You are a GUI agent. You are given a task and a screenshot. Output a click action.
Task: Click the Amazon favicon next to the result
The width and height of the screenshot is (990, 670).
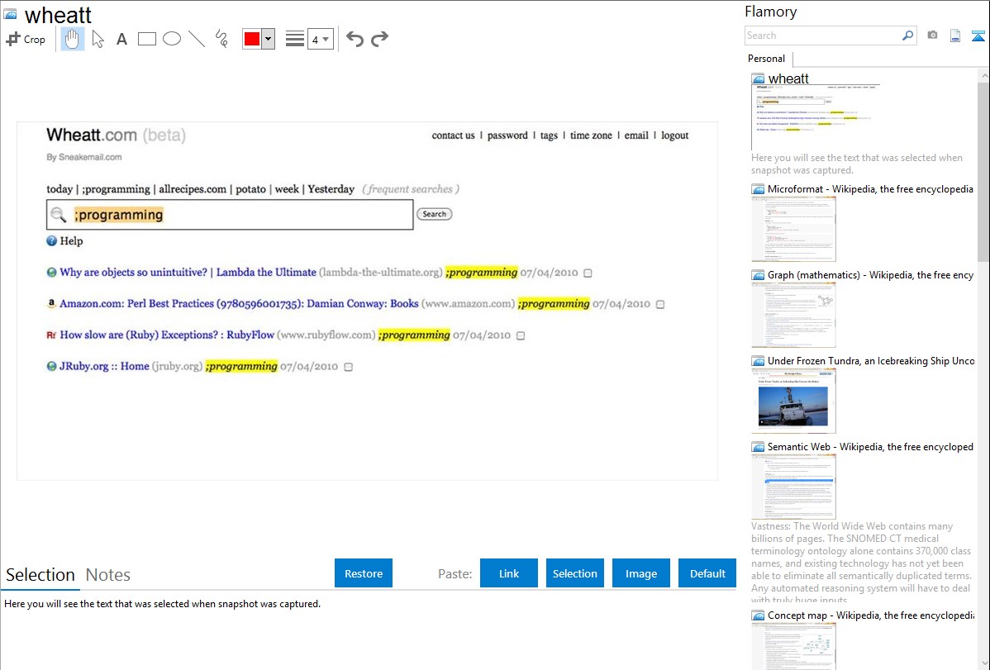pyautogui.click(x=52, y=303)
